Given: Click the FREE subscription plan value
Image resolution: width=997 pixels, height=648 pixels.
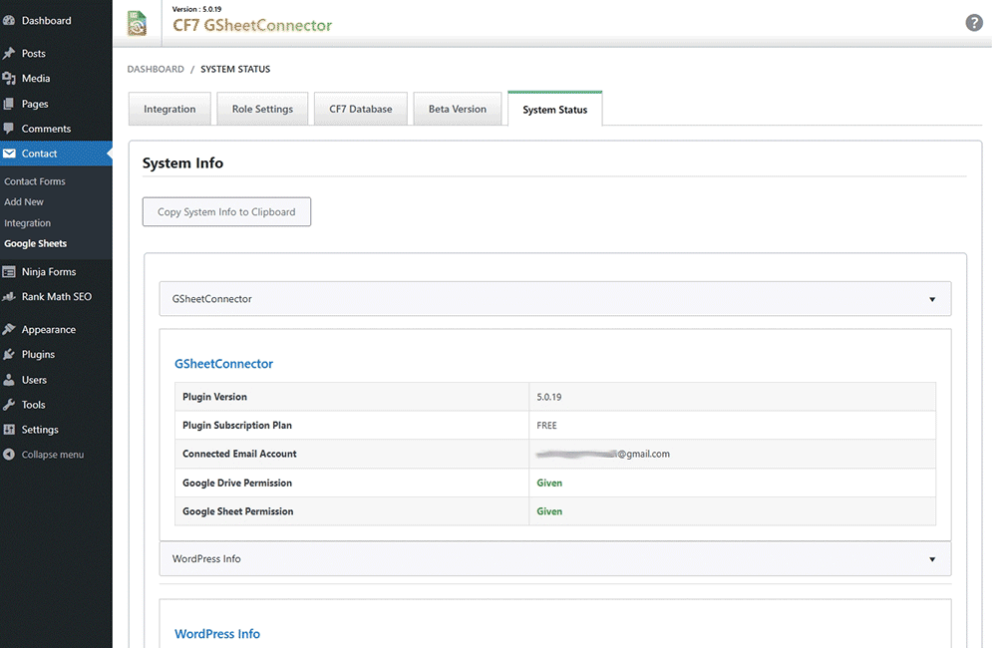Looking at the screenshot, I should pos(546,426).
